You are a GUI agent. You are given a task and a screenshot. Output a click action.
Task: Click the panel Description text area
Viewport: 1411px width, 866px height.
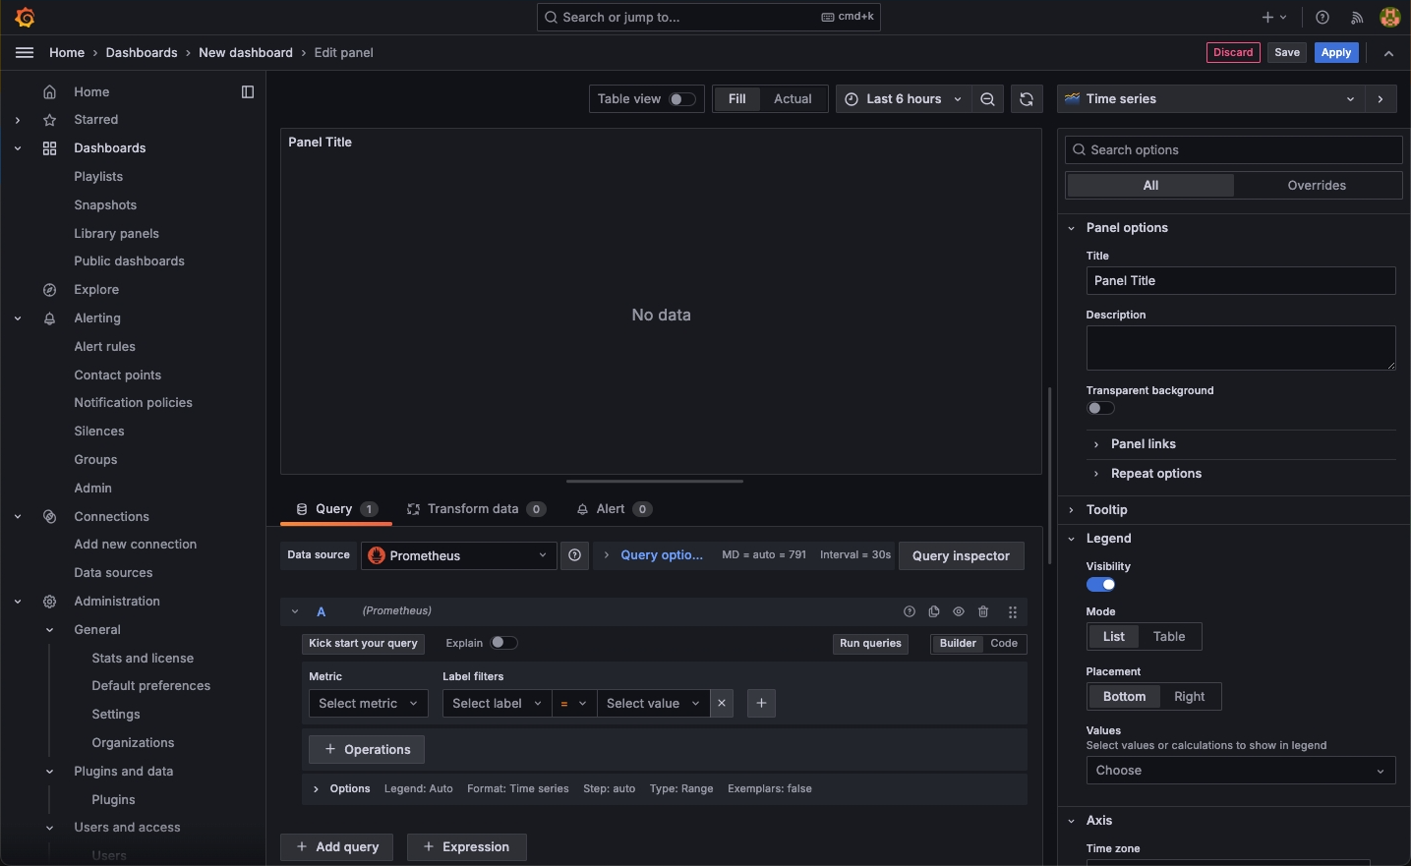coord(1240,348)
